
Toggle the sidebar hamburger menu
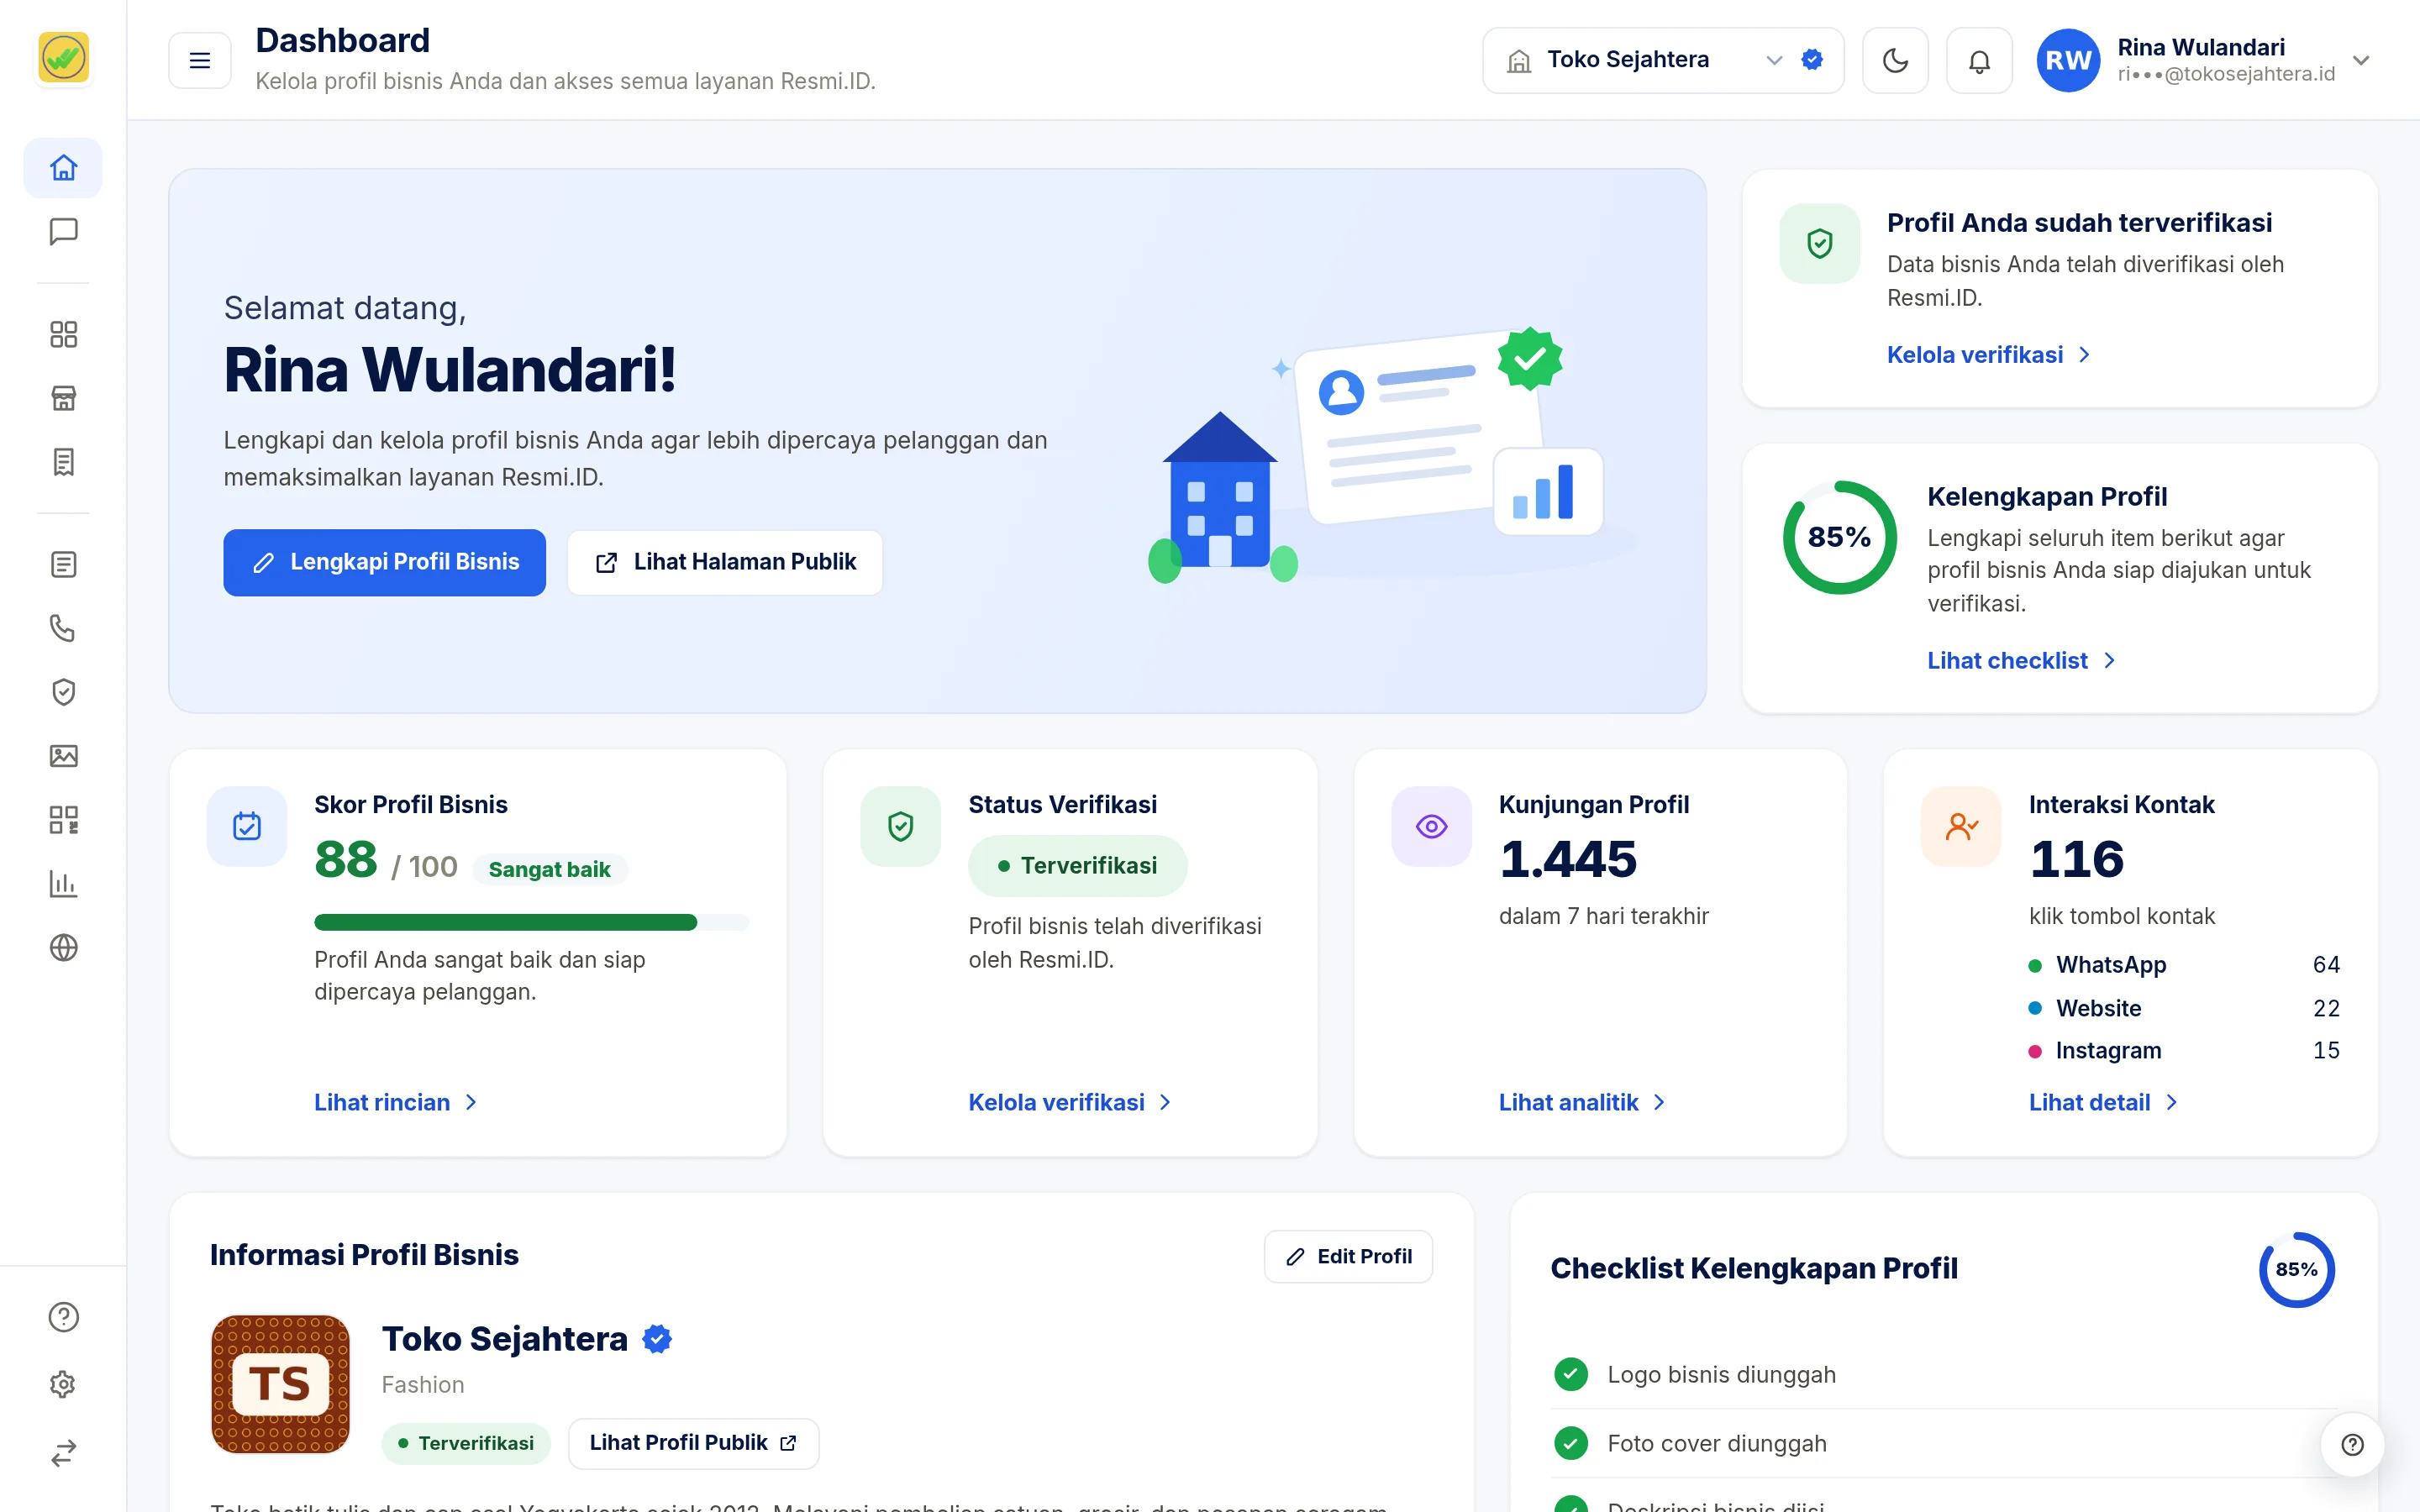pyautogui.click(x=200, y=61)
